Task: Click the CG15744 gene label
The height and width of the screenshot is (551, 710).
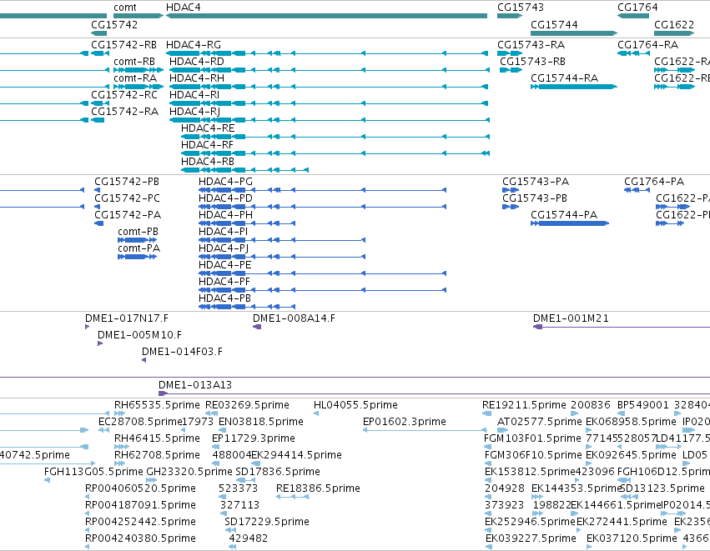Action: coord(554,24)
